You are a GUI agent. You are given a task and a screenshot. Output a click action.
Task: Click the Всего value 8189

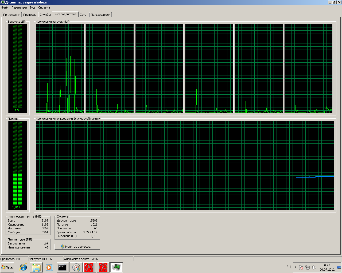45,220
